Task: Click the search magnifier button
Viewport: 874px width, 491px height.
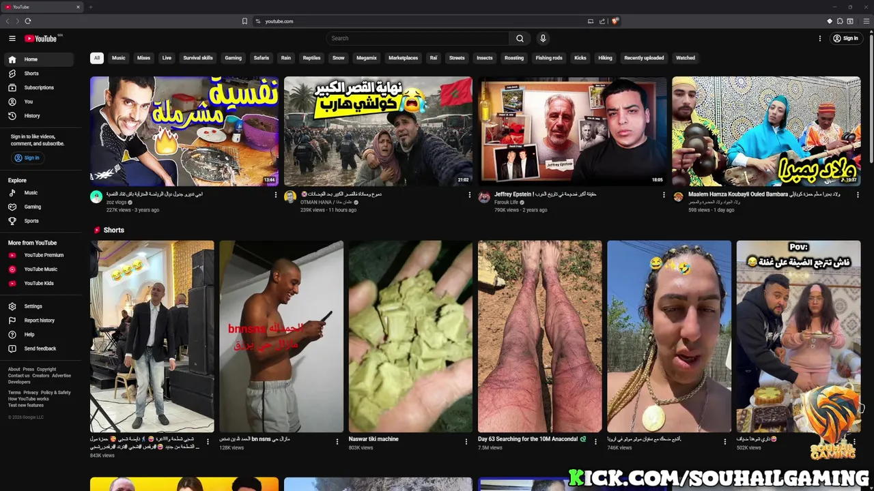Action: tap(520, 38)
